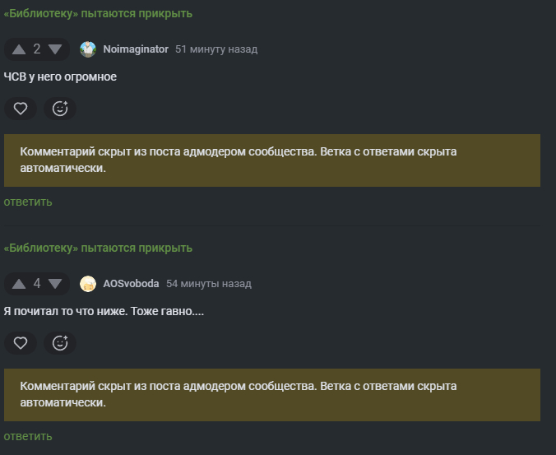
Task: Like AOSvoboda's comment with the heart icon
Action: [21, 342]
